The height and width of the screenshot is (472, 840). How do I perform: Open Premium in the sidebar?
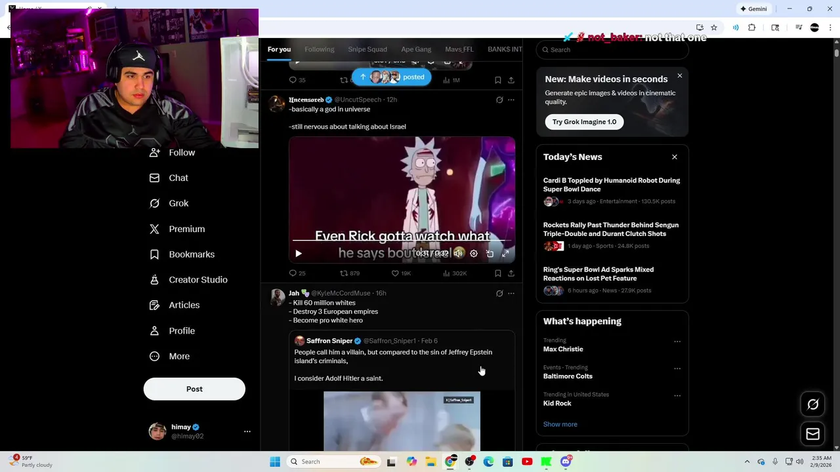(177, 229)
